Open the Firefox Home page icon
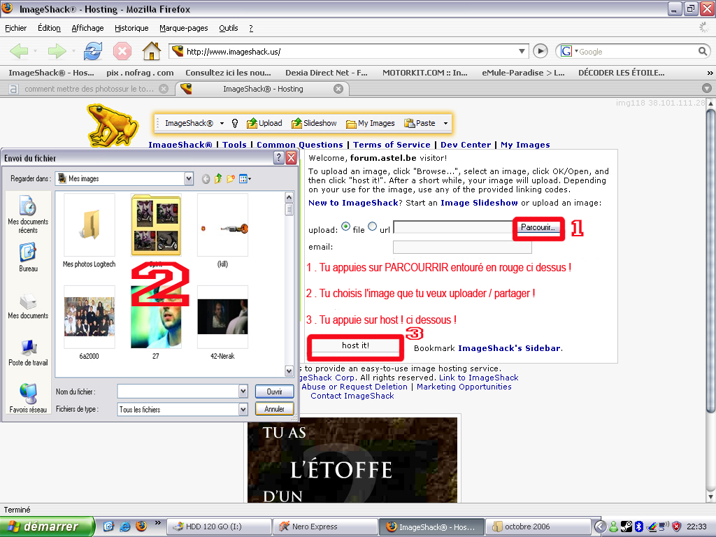This screenshot has height=537, width=716. [x=150, y=51]
